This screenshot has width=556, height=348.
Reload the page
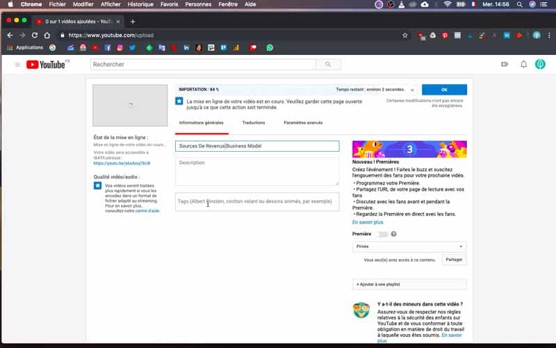(x=34, y=35)
